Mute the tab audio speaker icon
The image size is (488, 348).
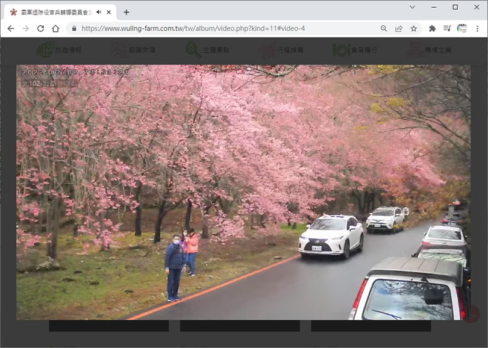point(99,12)
